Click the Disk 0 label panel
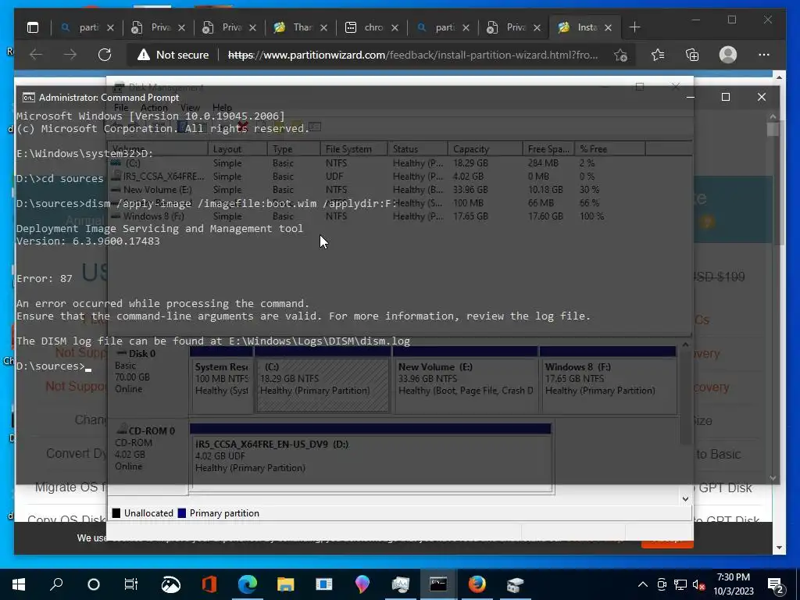This screenshot has width=800, height=600. (148, 380)
